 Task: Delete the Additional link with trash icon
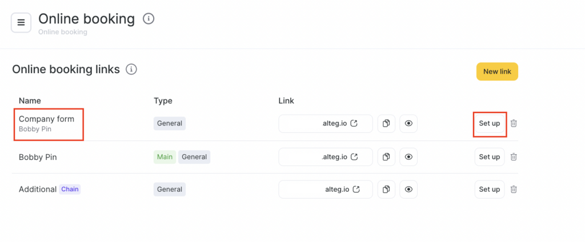[x=514, y=189]
